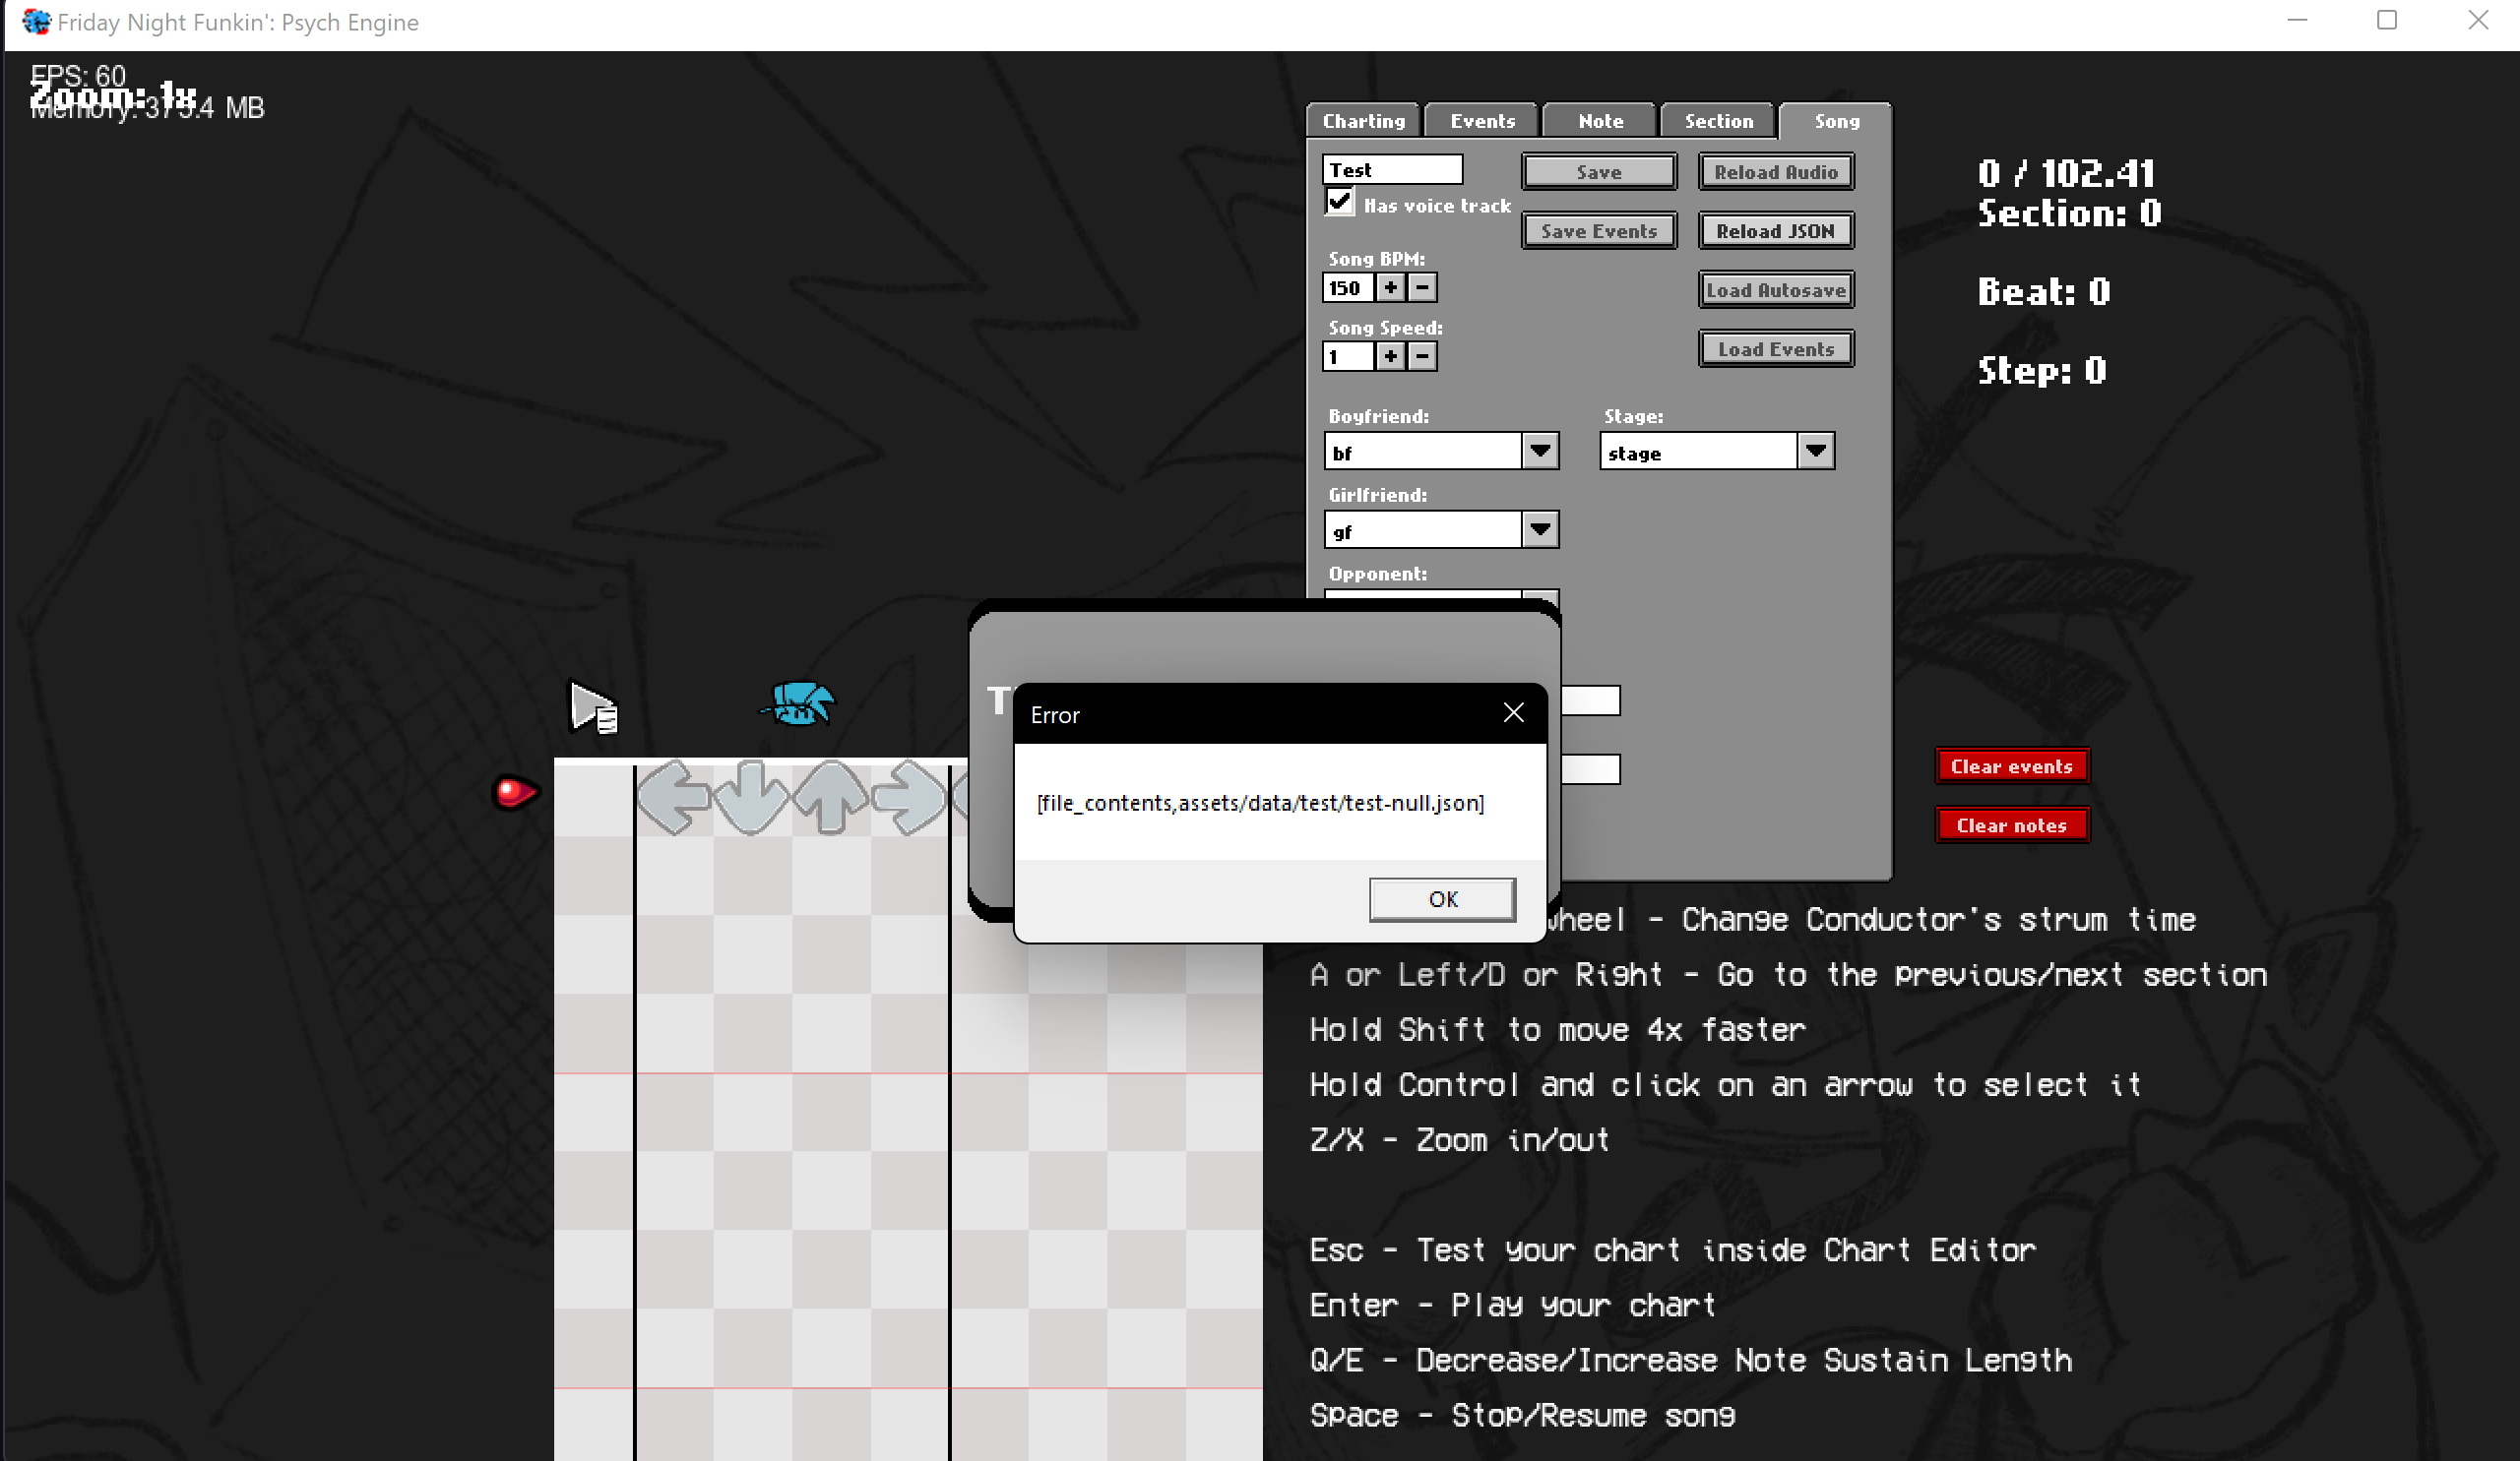Image resolution: width=2520 pixels, height=1461 pixels.
Task: Disable the Has voice track checkbox
Action: point(1340,201)
